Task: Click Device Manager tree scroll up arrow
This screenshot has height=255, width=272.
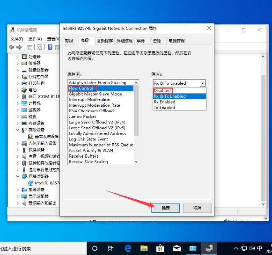Action: [263, 57]
